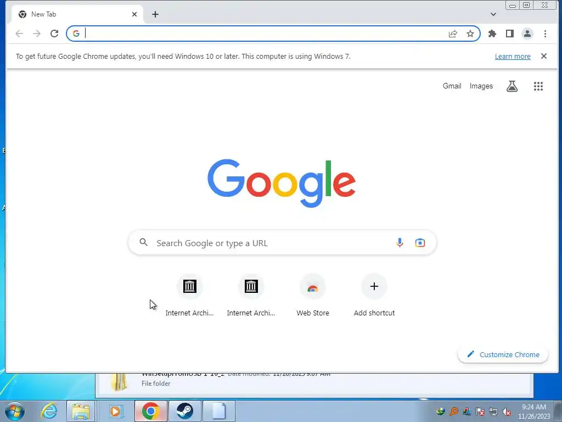
Task: Click the muted volume tray icon
Action: click(x=507, y=411)
